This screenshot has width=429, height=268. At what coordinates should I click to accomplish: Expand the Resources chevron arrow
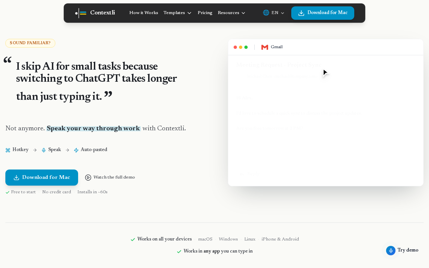coord(243,13)
